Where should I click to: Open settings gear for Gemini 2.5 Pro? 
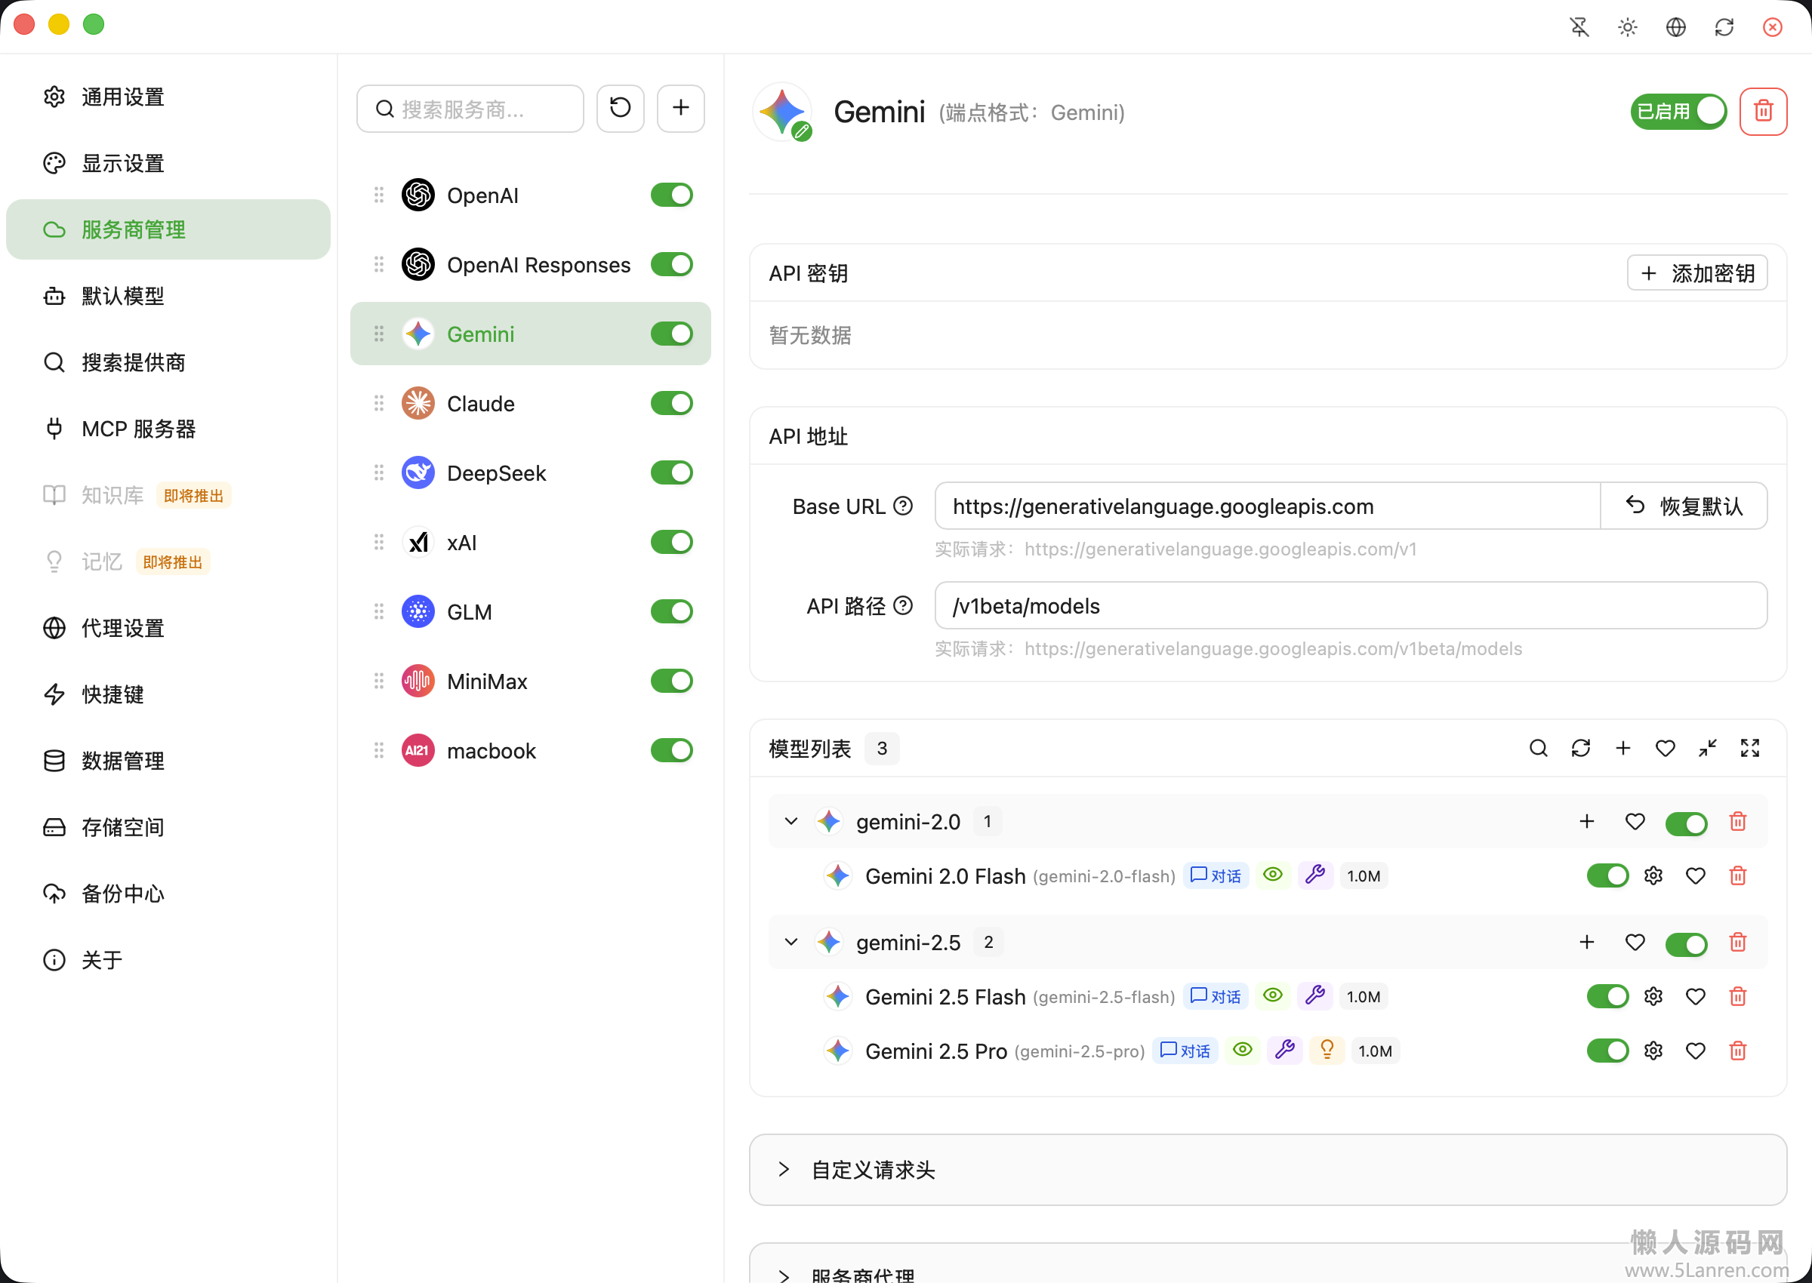1653,1051
